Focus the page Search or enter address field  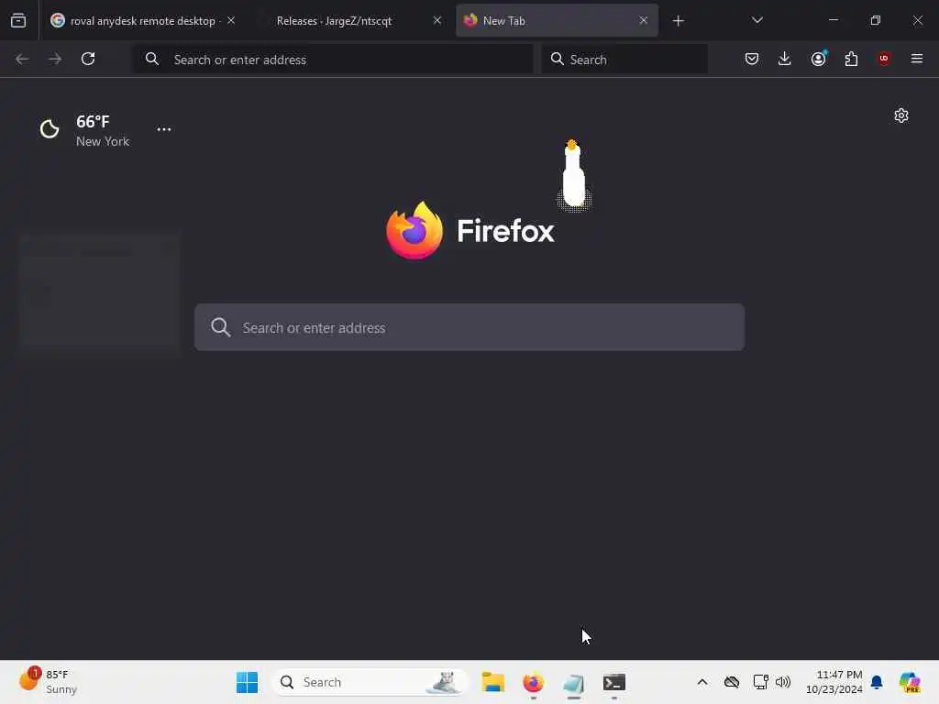click(469, 327)
